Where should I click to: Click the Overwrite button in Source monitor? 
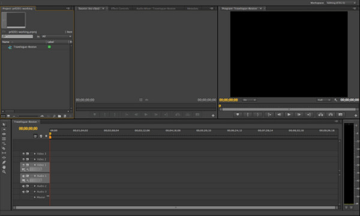click(188, 114)
